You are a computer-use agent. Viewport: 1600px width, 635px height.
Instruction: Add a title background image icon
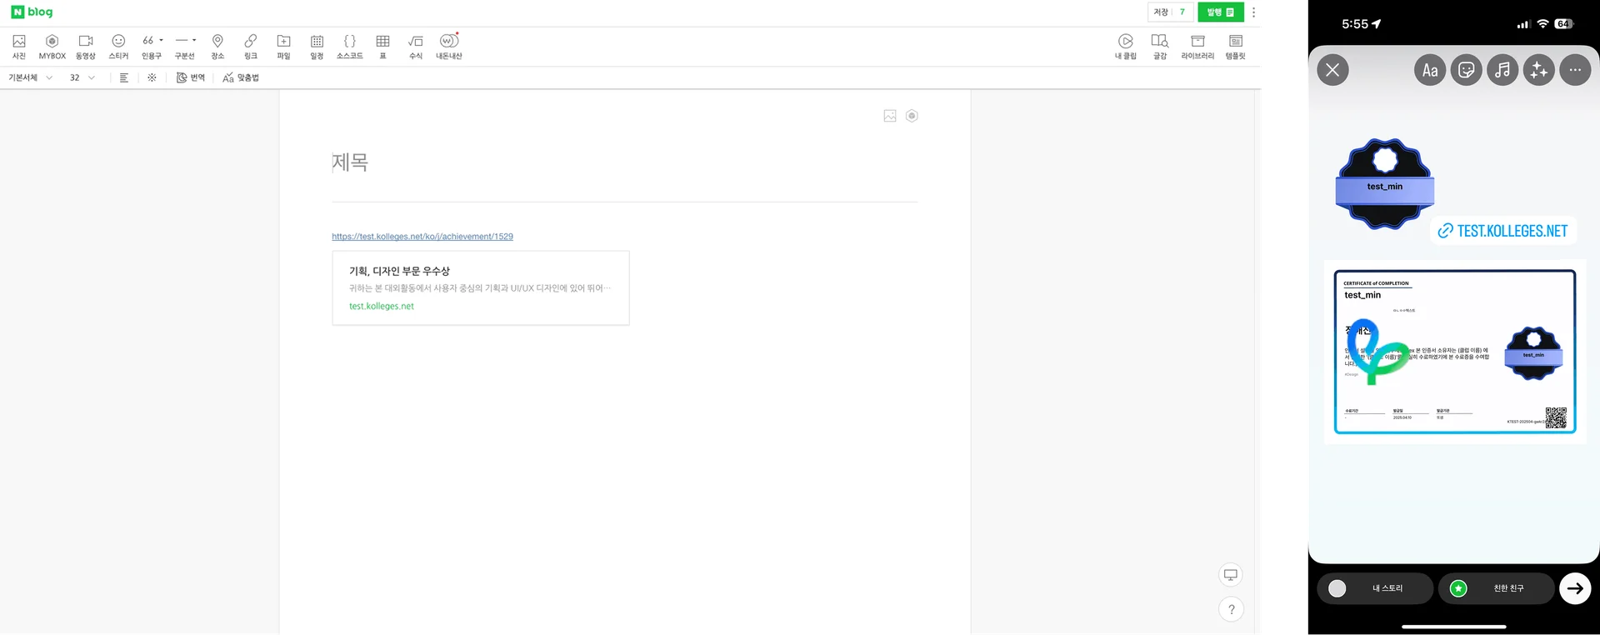890,116
